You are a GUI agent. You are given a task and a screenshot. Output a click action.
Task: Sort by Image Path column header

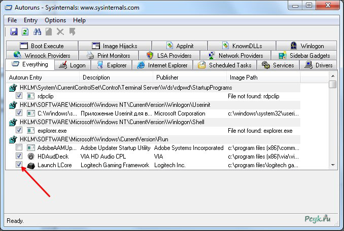point(263,78)
